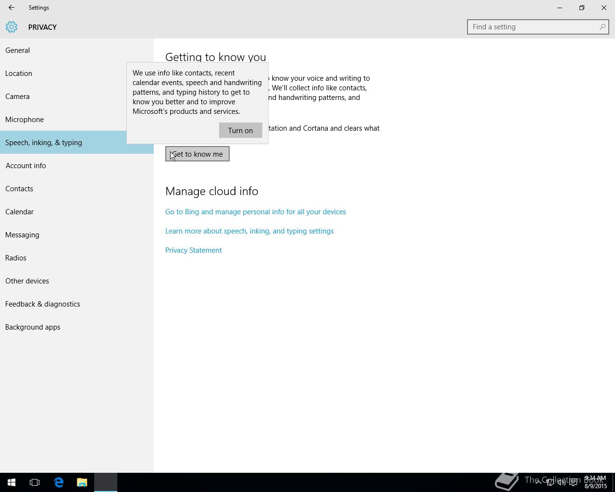This screenshot has width=615, height=492.
Task: Open the Windows Start menu
Action: click(12, 482)
